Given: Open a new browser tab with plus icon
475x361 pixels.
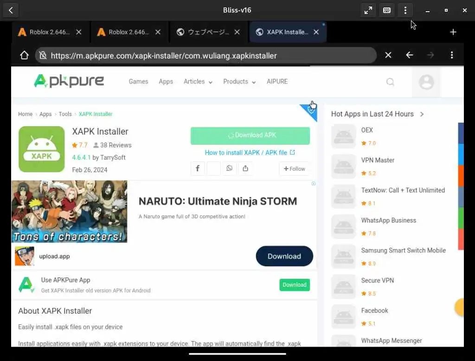Looking at the screenshot, I should click(453, 32).
